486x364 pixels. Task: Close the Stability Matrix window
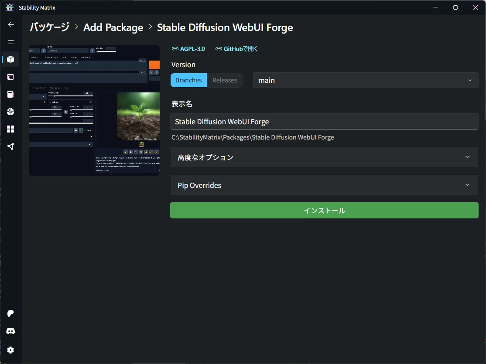point(475,7)
